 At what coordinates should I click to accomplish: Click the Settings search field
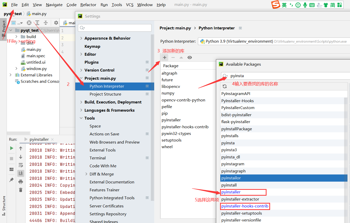(x=114, y=27)
